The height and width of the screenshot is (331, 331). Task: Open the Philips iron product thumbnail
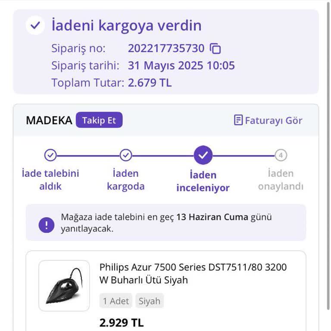64,285
